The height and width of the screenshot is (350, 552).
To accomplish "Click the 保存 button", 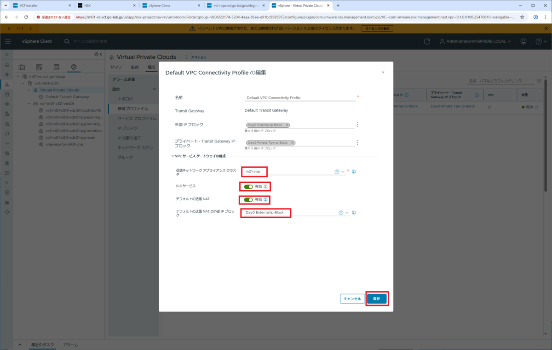I will (x=377, y=299).
